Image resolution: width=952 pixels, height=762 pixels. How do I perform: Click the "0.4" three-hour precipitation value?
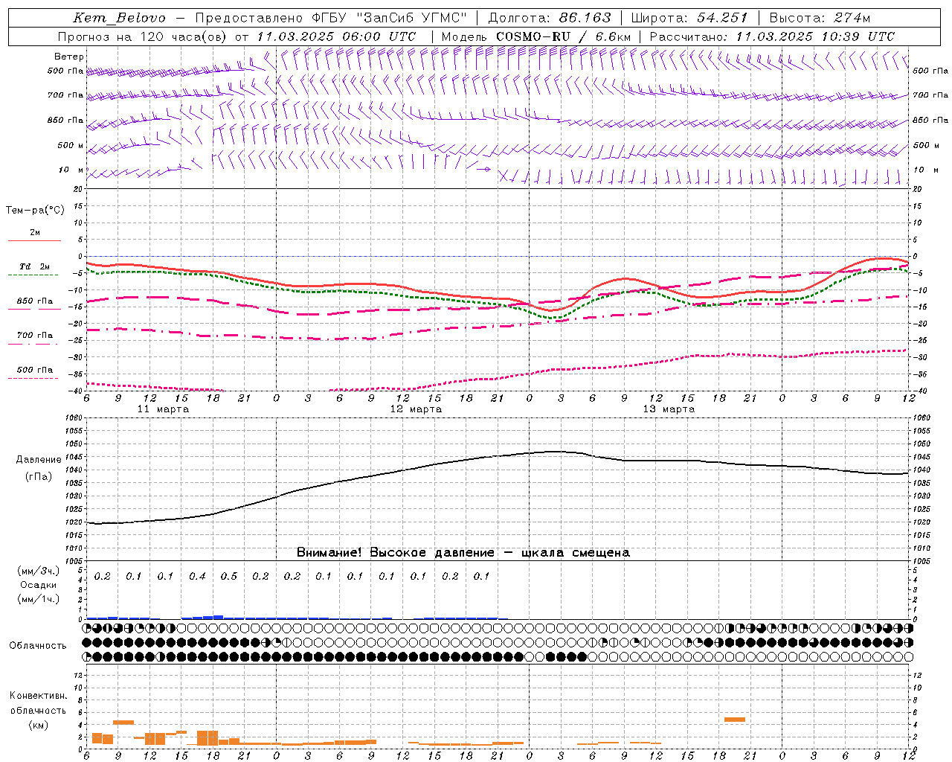coord(197,577)
